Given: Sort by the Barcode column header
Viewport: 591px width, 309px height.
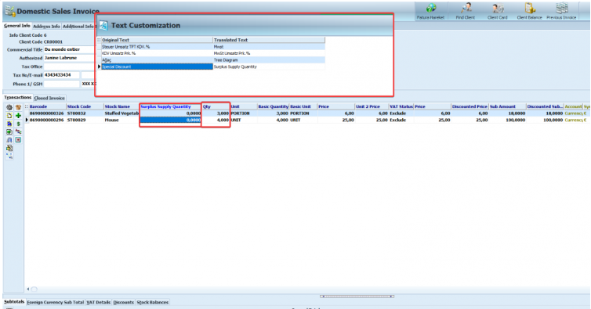Looking at the screenshot, I should (48, 106).
